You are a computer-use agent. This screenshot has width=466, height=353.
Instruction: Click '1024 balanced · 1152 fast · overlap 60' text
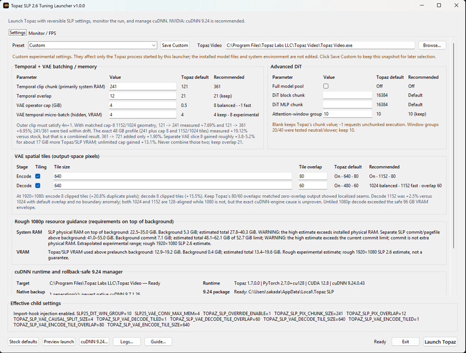[405, 185]
